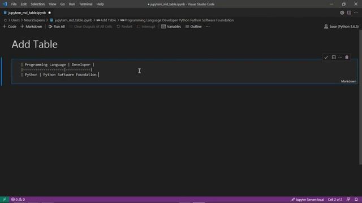Click the C: breadcrumb root
The image size is (362, 203).
5,20
